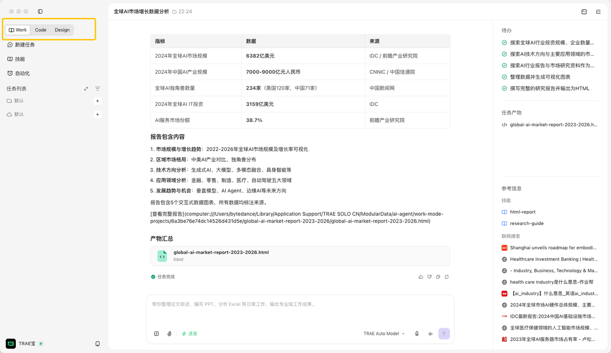Regenerate the response with refresh icon
611x353 pixels.
(x=447, y=277)
